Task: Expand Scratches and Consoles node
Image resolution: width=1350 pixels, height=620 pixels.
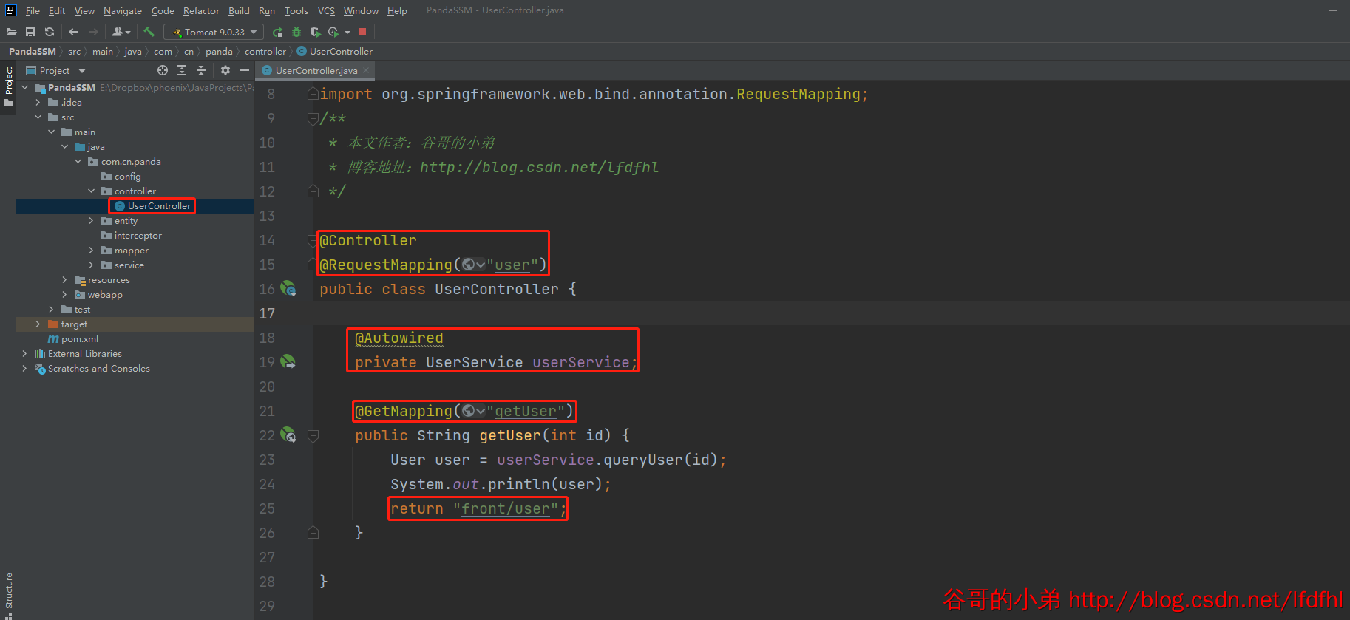Action: [x=25, y=368]
